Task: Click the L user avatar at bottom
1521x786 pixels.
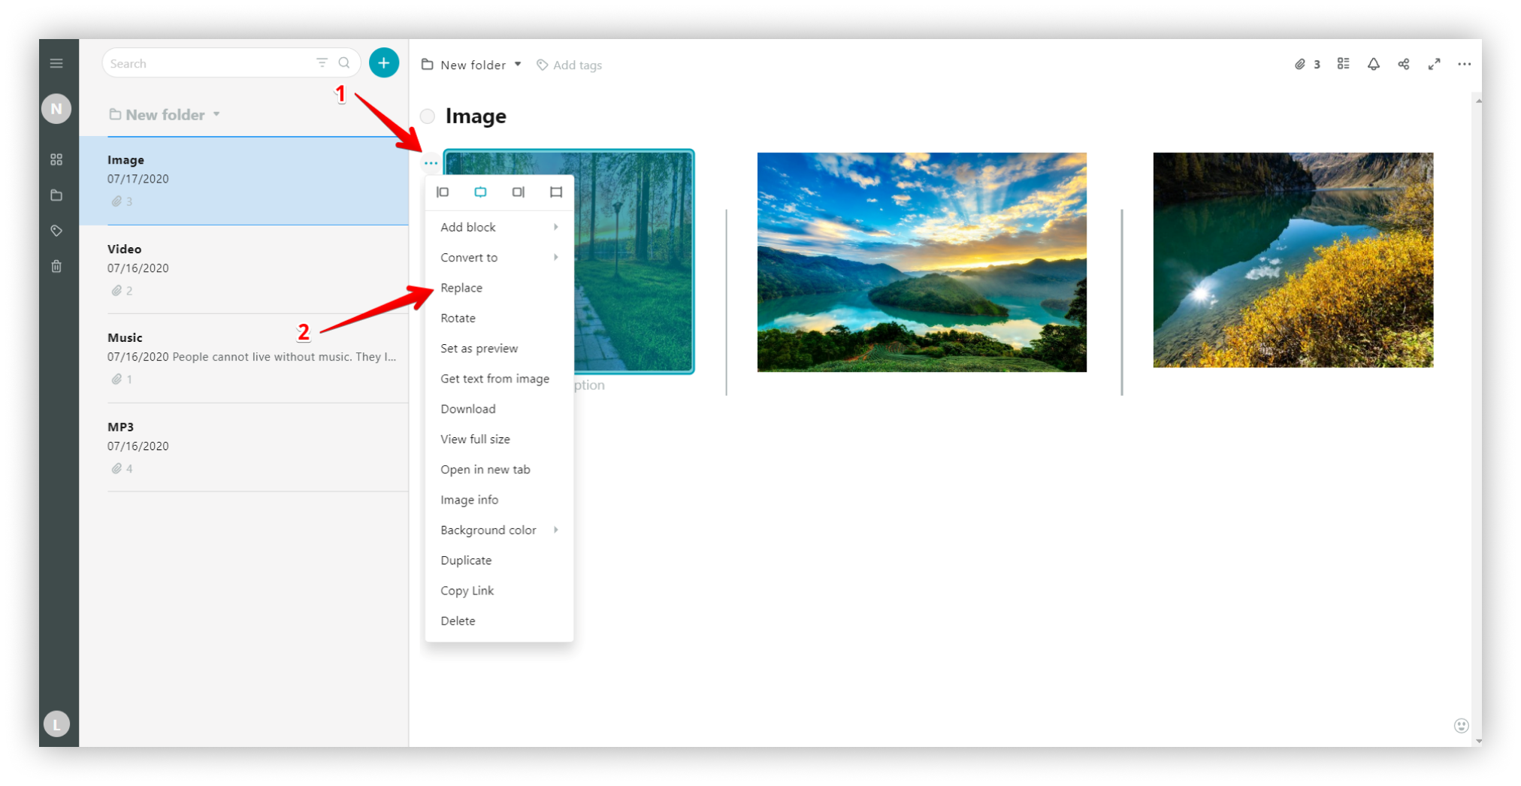Action: click(56, 724)
